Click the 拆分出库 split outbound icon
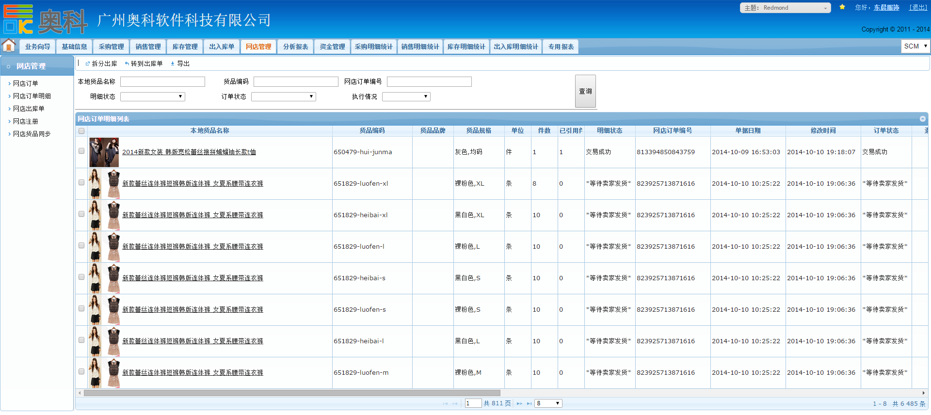Image resolution: width=931 pixels, height=415 pixels. [88, 64]
